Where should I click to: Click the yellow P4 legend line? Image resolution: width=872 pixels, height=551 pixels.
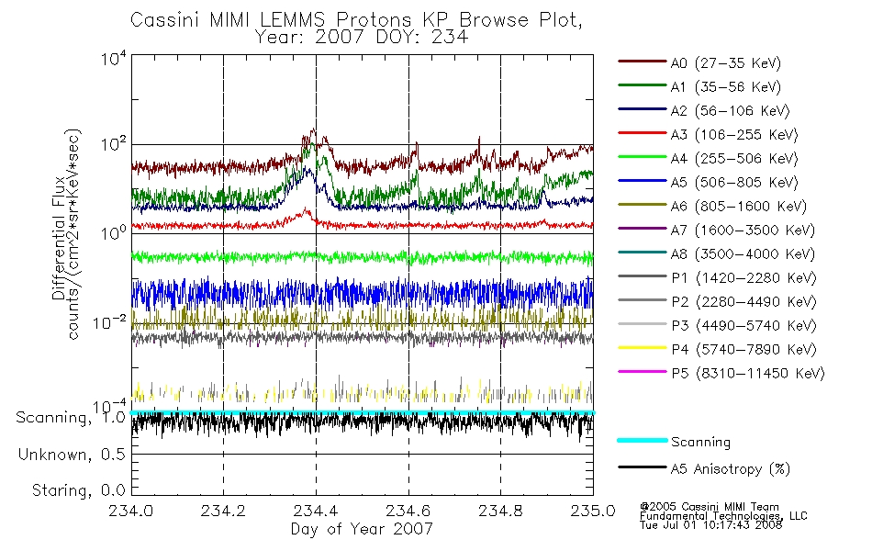coord(642,348)
